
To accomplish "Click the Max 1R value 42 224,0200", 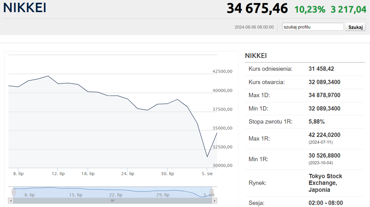I will (324, 135).
